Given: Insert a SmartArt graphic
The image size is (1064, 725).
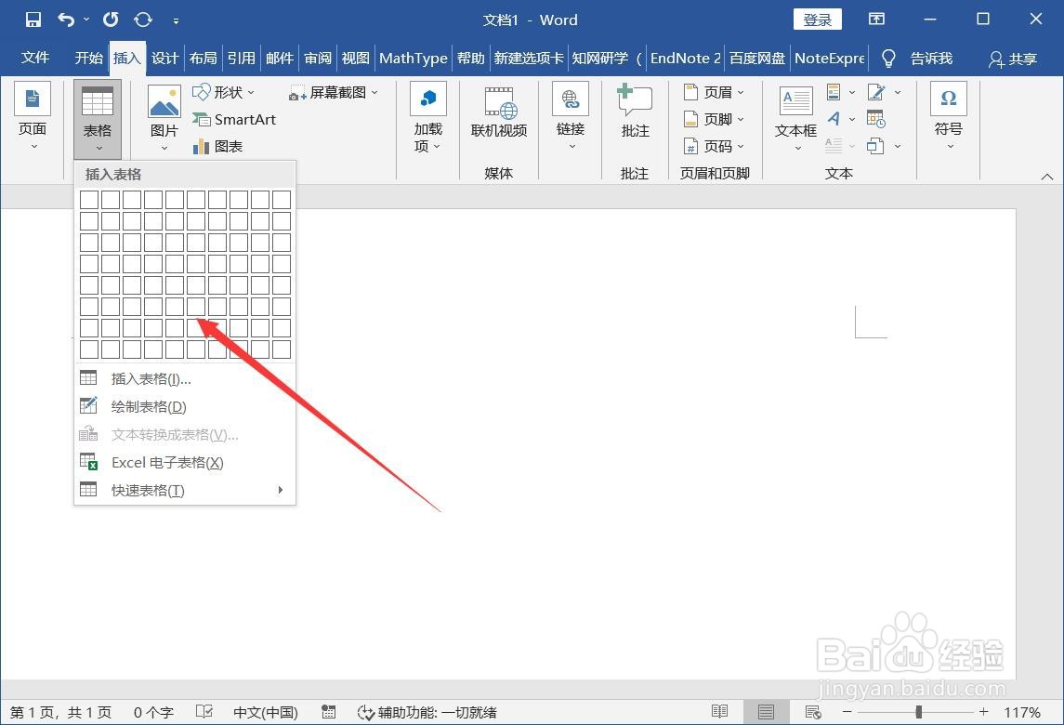Looking at the screenshot, I should pyautogui.click(x=234, y=119).
